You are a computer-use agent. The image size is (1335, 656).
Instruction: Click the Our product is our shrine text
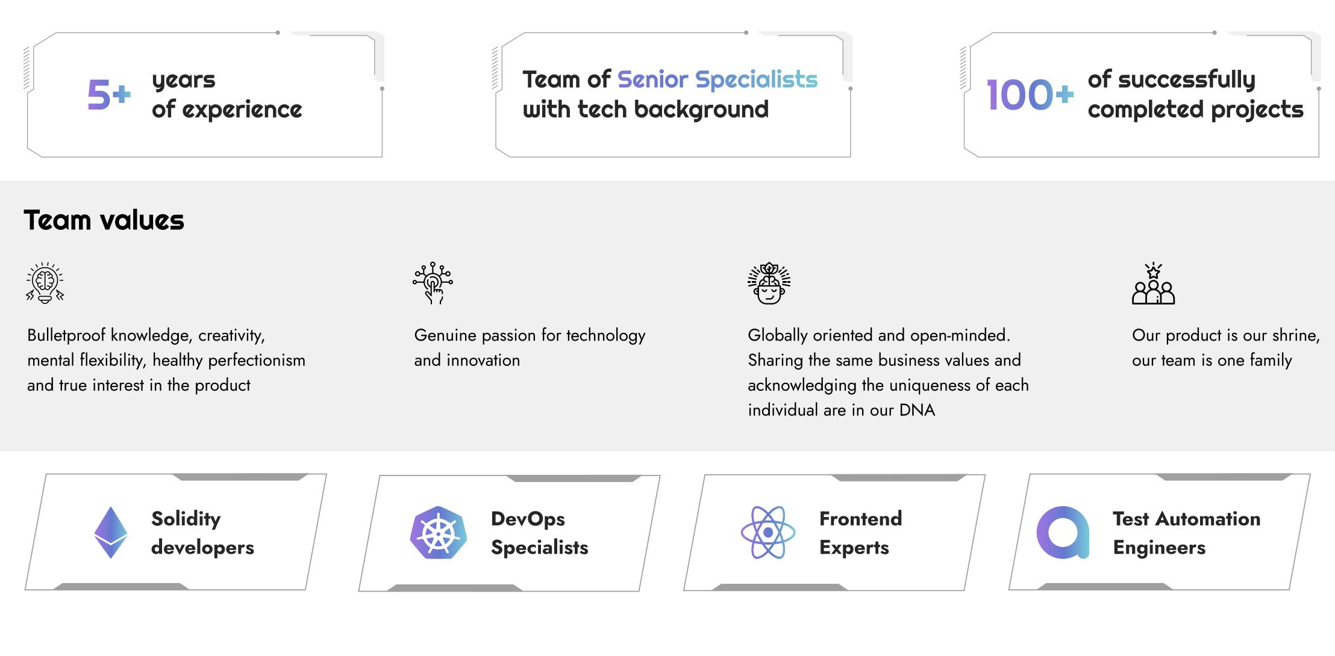[x=1226, y=347]
